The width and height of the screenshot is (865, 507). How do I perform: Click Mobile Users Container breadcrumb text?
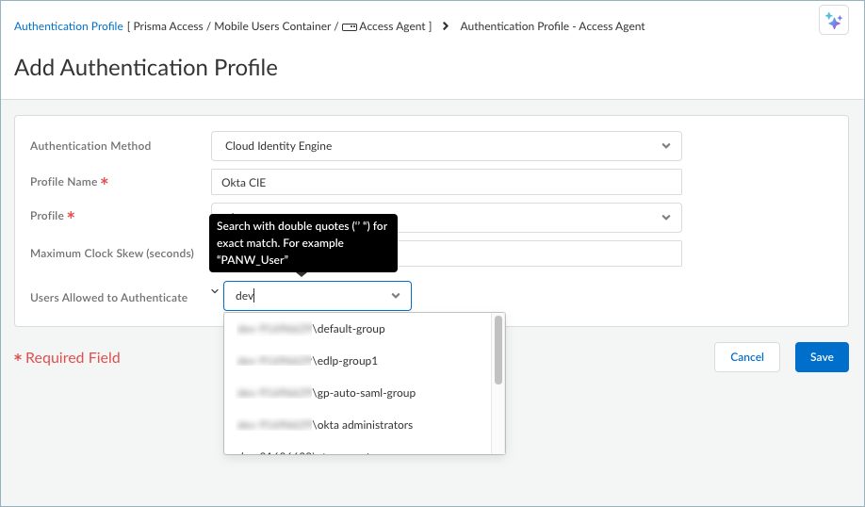pyautogui.click(x=273, y=26)
